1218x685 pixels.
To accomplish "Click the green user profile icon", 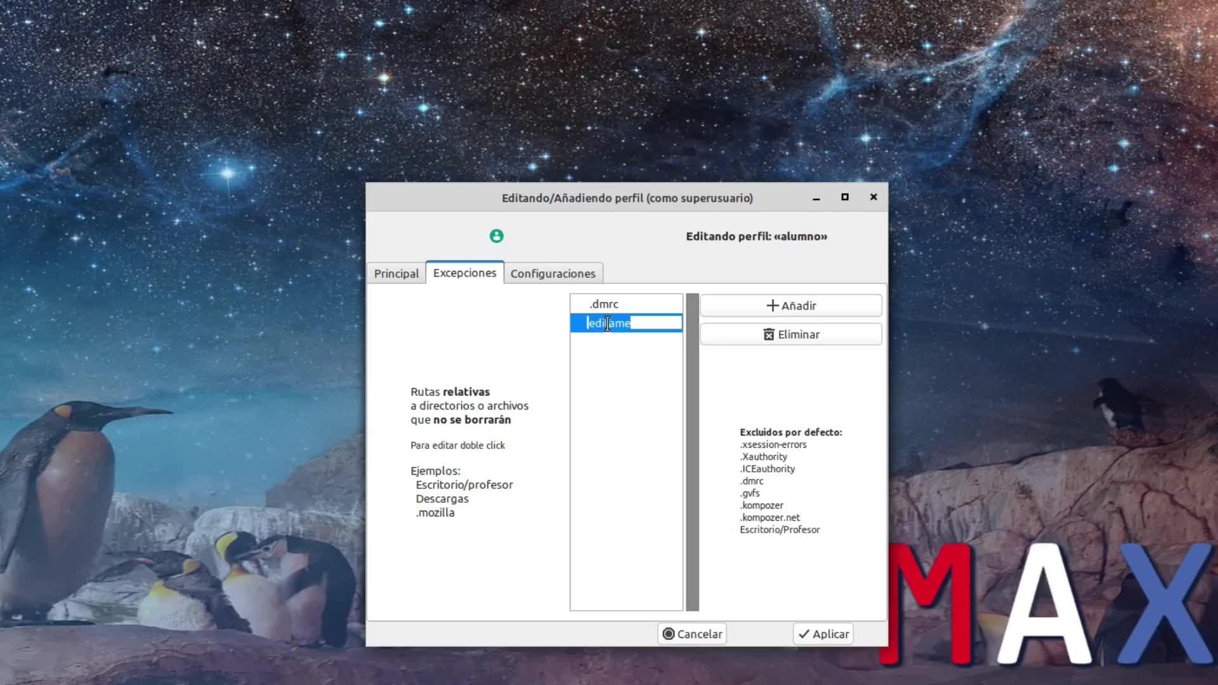I will click(x=496, y=236).
